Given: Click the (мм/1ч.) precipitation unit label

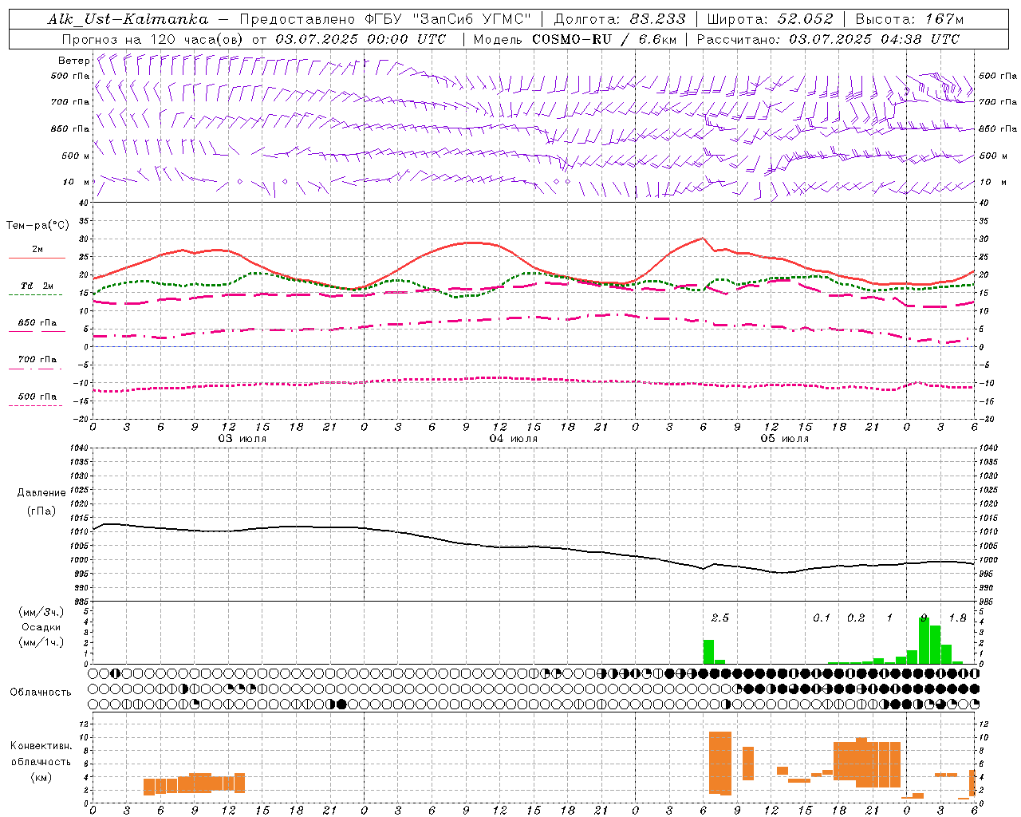Looking at the screenshot, I should pos(41,642).
